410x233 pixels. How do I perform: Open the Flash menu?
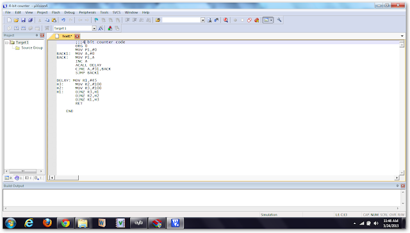56,12
